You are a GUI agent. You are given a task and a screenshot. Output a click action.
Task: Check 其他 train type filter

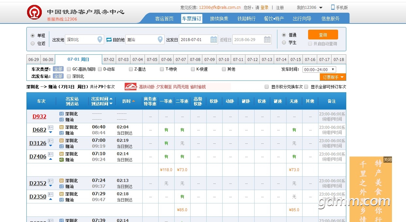point(224,69)
